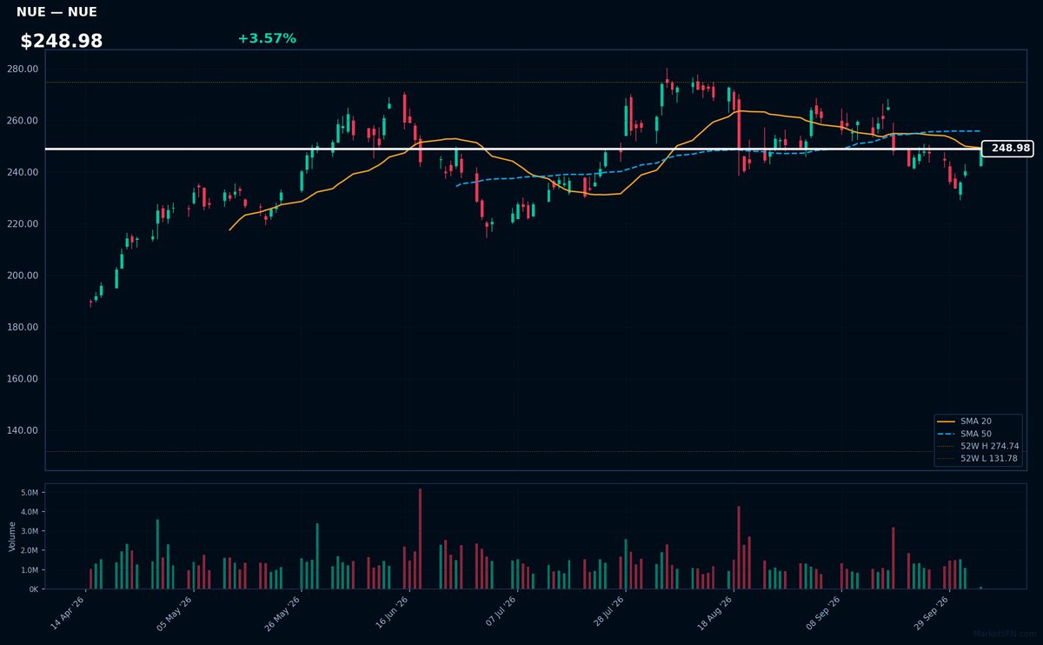The image size is (1043, 645).
Task: Click the 5.0M volume axis label
Action: tap(29, 492)
